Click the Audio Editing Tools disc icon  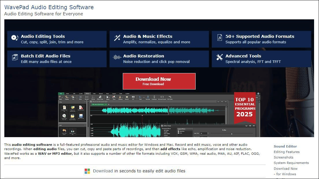click(14, 38)
